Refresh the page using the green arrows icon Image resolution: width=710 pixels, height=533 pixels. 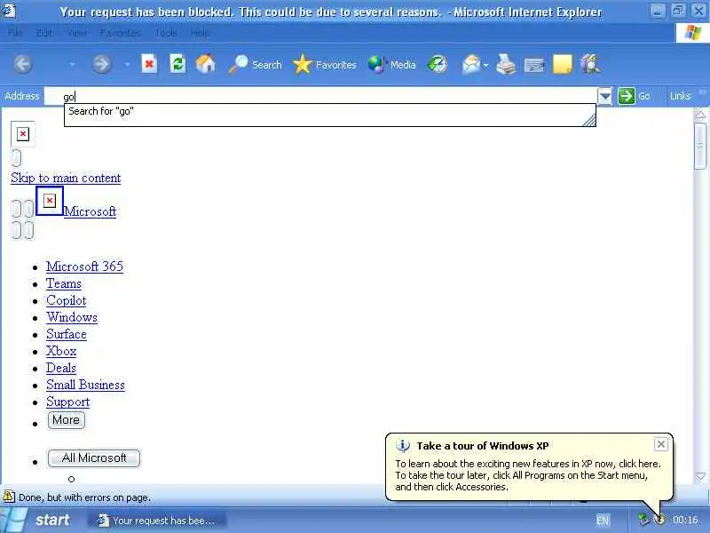pyautogui.click(x=177, y=64)
